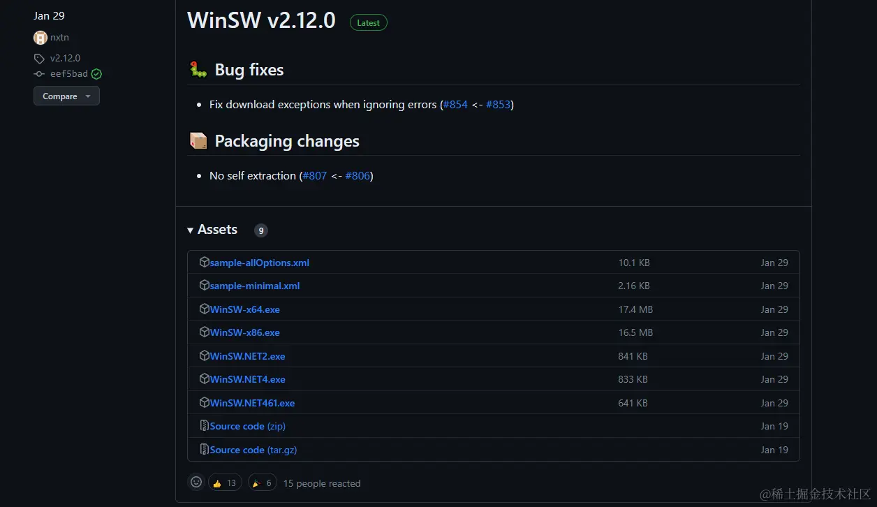Download WinSW.NET2.exe
Screen dimensions: 877x507
point(247,357)
